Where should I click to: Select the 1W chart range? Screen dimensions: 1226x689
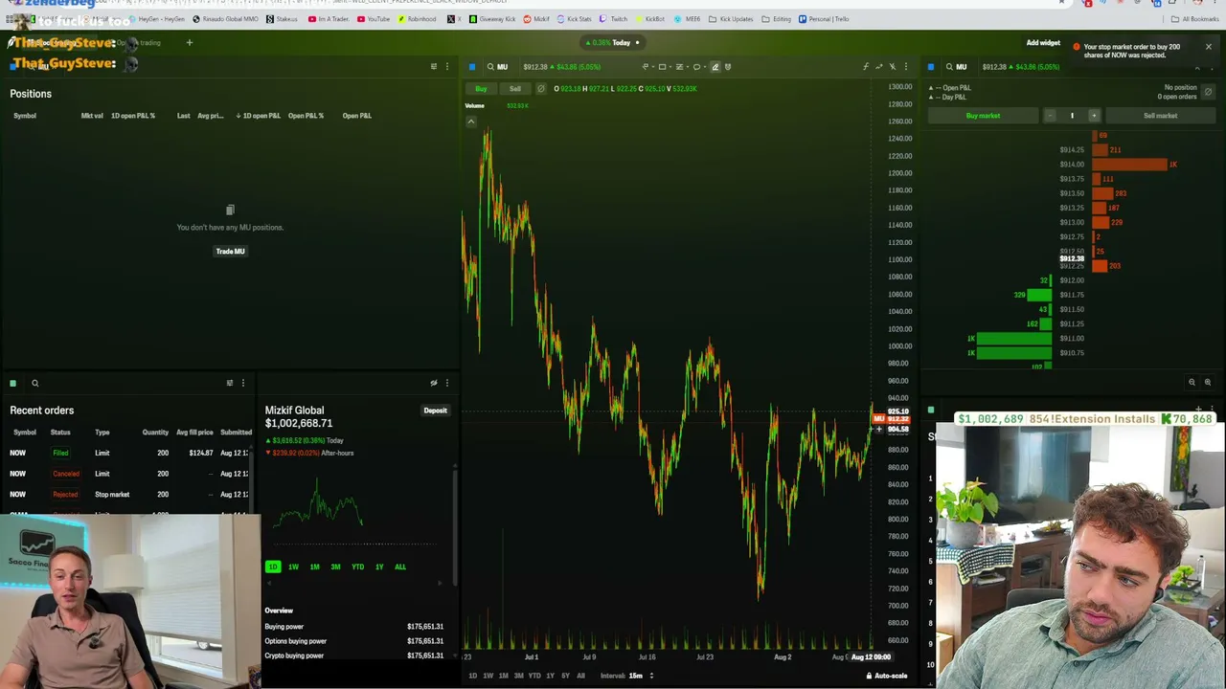click(x=488, y=676)
